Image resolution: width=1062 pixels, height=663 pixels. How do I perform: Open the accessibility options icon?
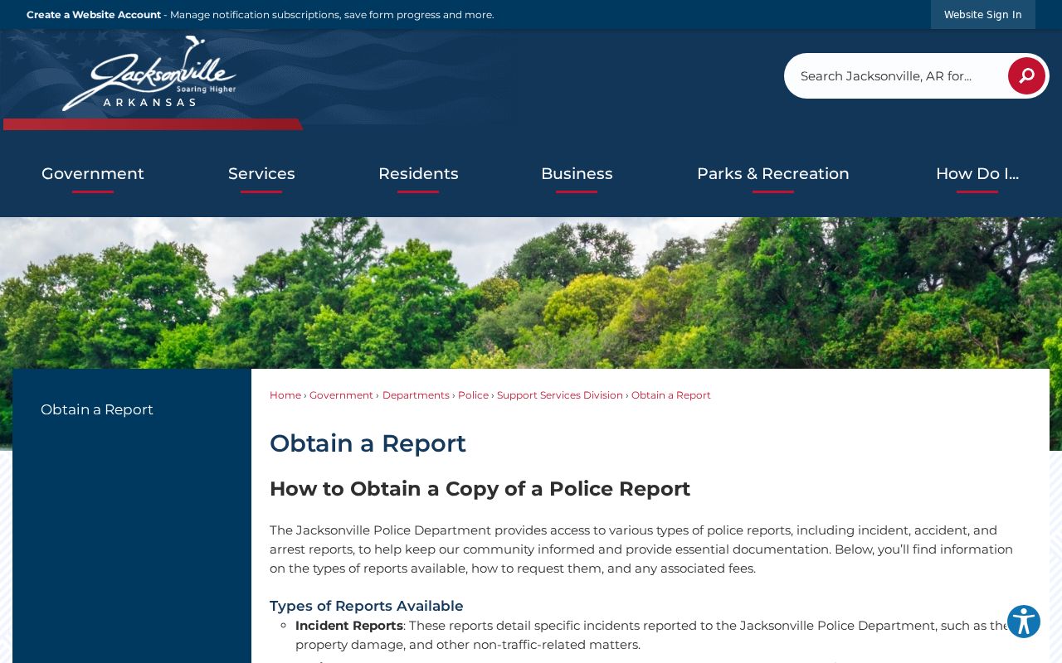pyautogui.click(x=1024, y=622)
